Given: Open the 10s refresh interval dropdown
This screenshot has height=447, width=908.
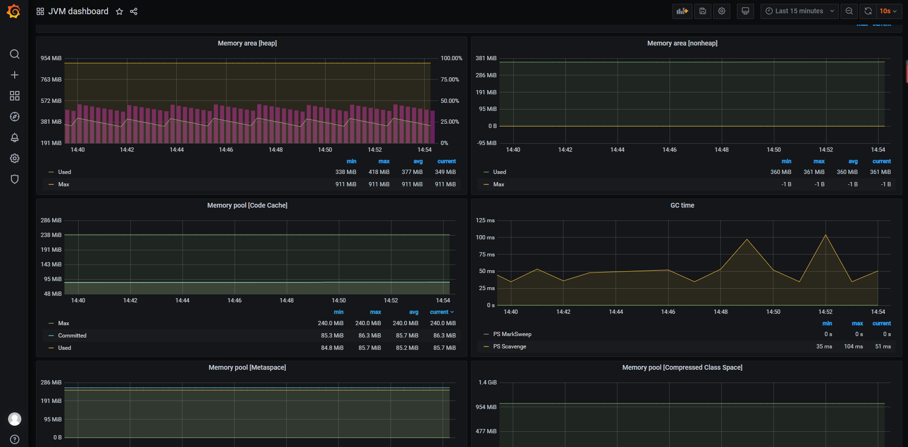Looking at the screenshot, I should tap(889, 11).
